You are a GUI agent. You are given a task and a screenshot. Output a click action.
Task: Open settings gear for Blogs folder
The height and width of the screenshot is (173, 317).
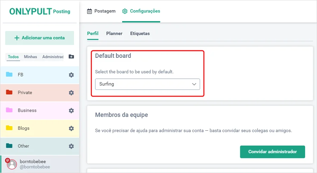tap(71, 128)
